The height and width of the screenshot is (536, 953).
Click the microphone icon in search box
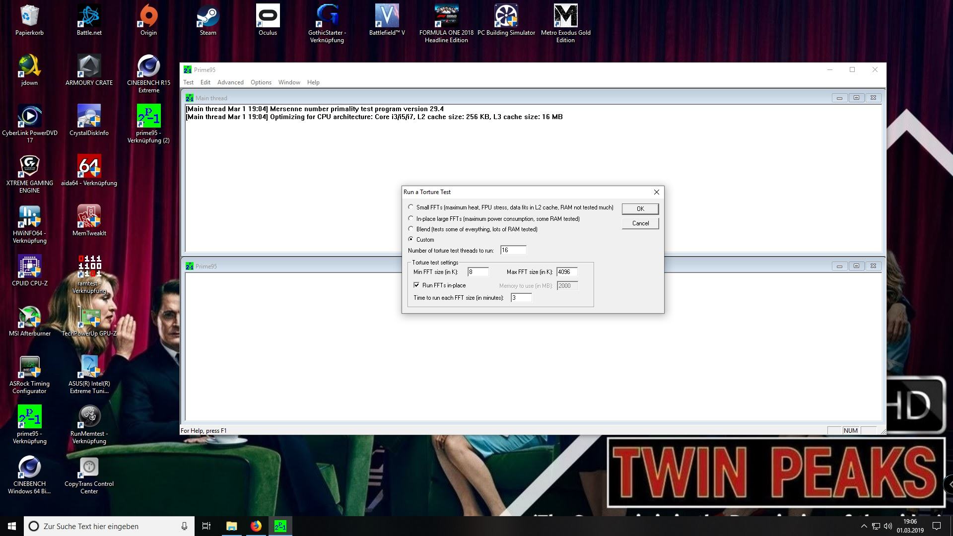pos(184,526)
